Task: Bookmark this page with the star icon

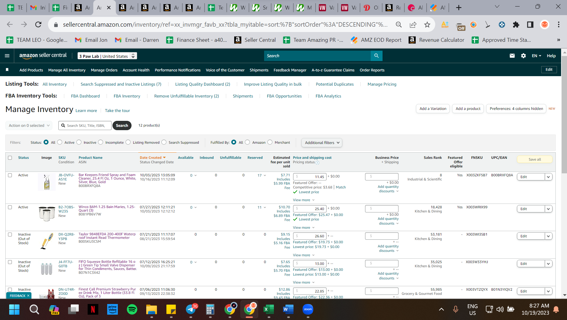Action: pos(427,25)
